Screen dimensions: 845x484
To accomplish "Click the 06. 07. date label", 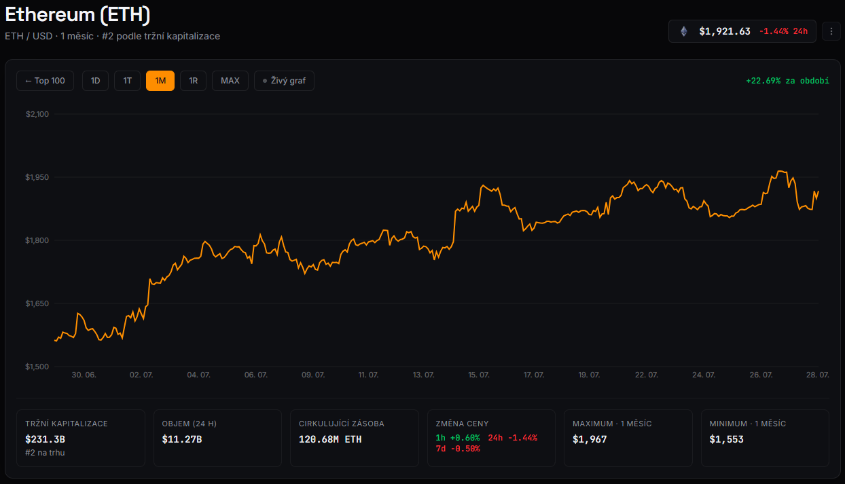I will pyautogui.click(x=255, y=375).
